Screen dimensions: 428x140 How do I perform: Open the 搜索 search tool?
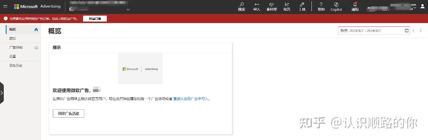242,7
